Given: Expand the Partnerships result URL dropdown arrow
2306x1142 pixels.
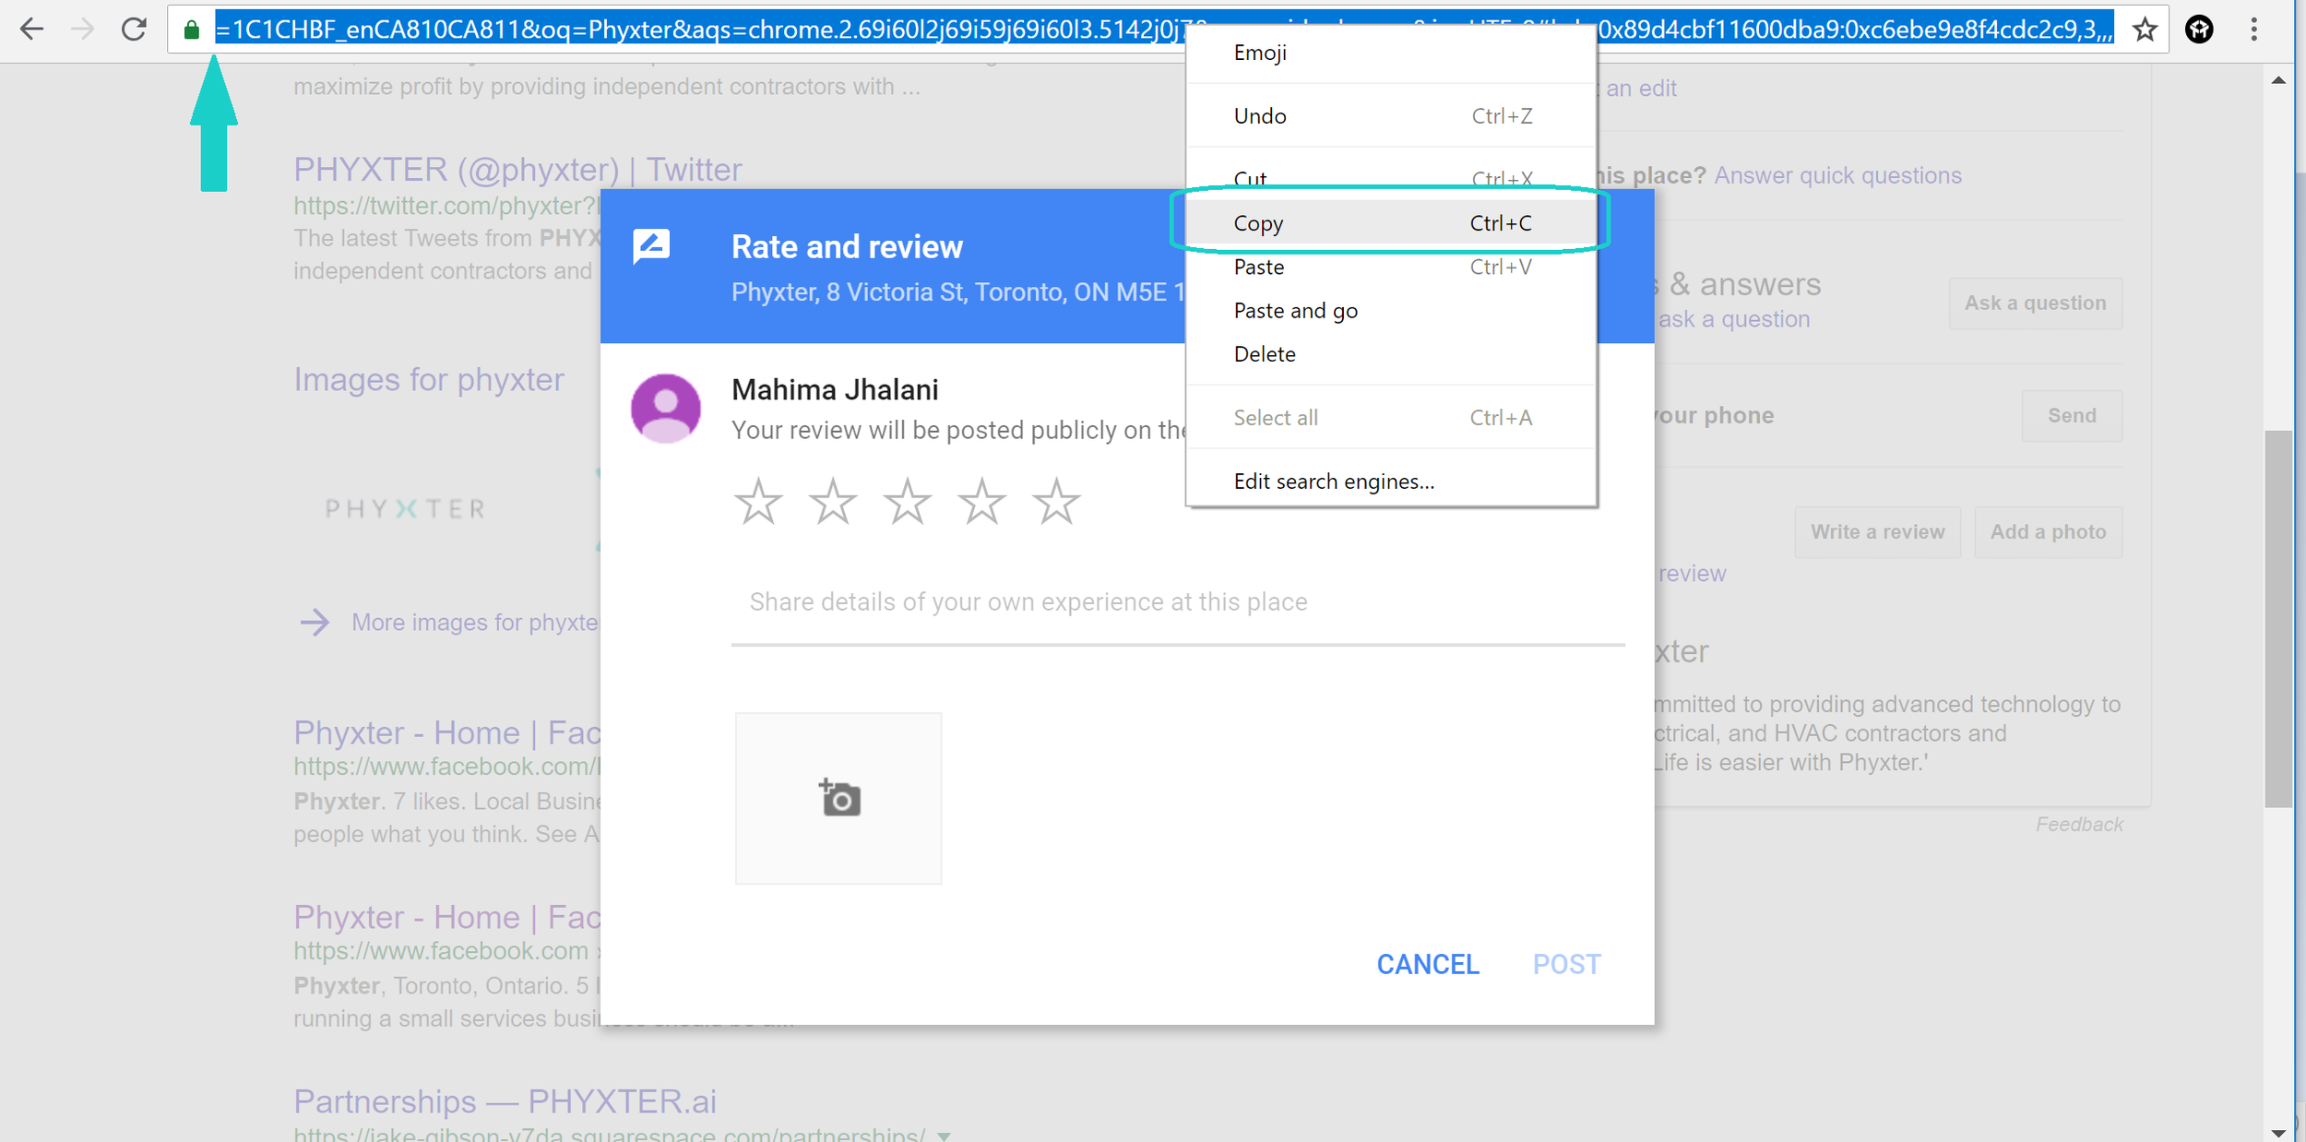Looking at the screenshot, I should tap(944, 1136).
